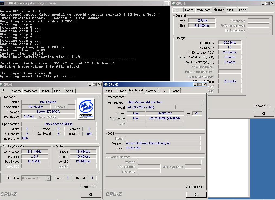Click the x 6.5 multiplier value

click(34, 156)
